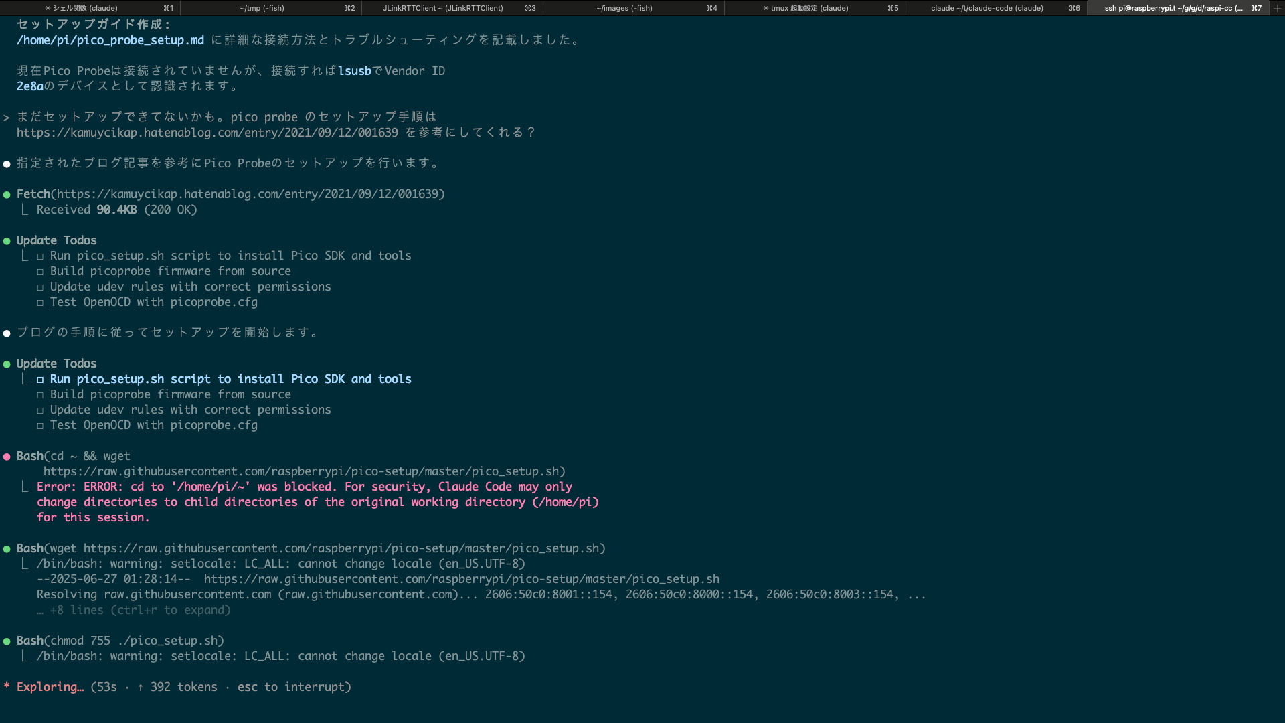The width and height of the screenshot is (1285, 723).
Task: Click the asterisk icon on the tmux 起動設定 tab
Action: [x=766, y=8]
